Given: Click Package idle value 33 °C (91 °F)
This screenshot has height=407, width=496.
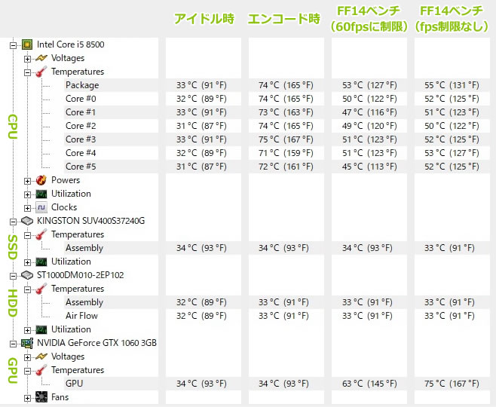Looking at the screenshot, I should [201, 85].
